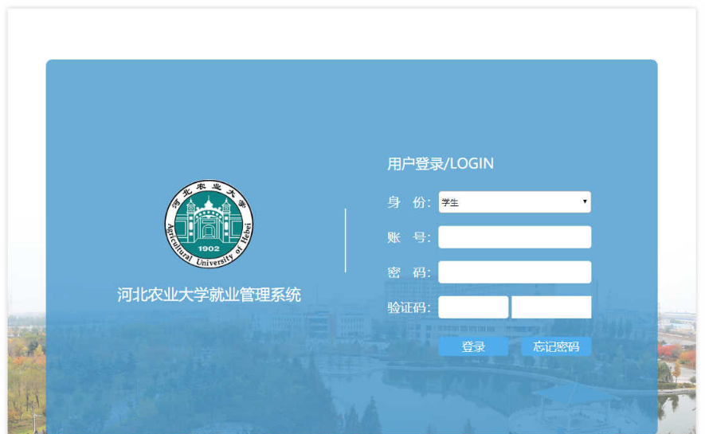Focus the 账号 account input field

point(514,237)
